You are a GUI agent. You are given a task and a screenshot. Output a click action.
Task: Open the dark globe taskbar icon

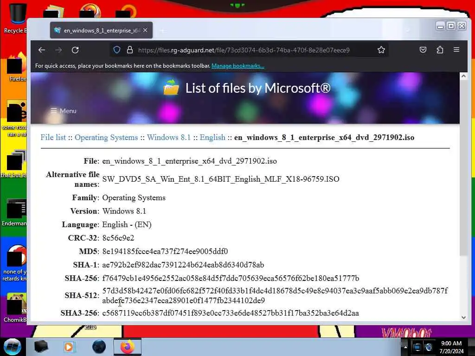pos(99,347)
